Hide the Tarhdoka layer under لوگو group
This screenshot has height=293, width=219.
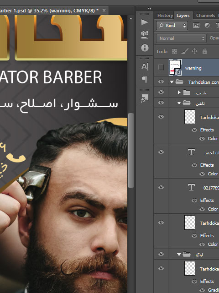pyautogui.click(x=161, y=268)
